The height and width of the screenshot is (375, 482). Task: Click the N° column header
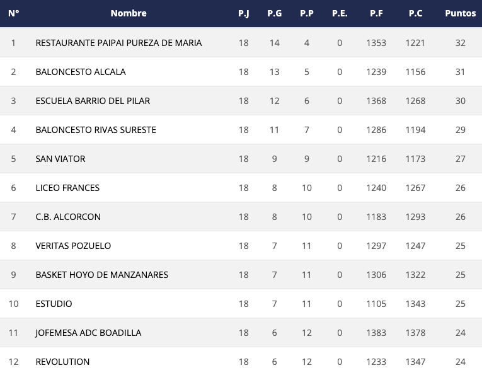(x=13, y=13)
